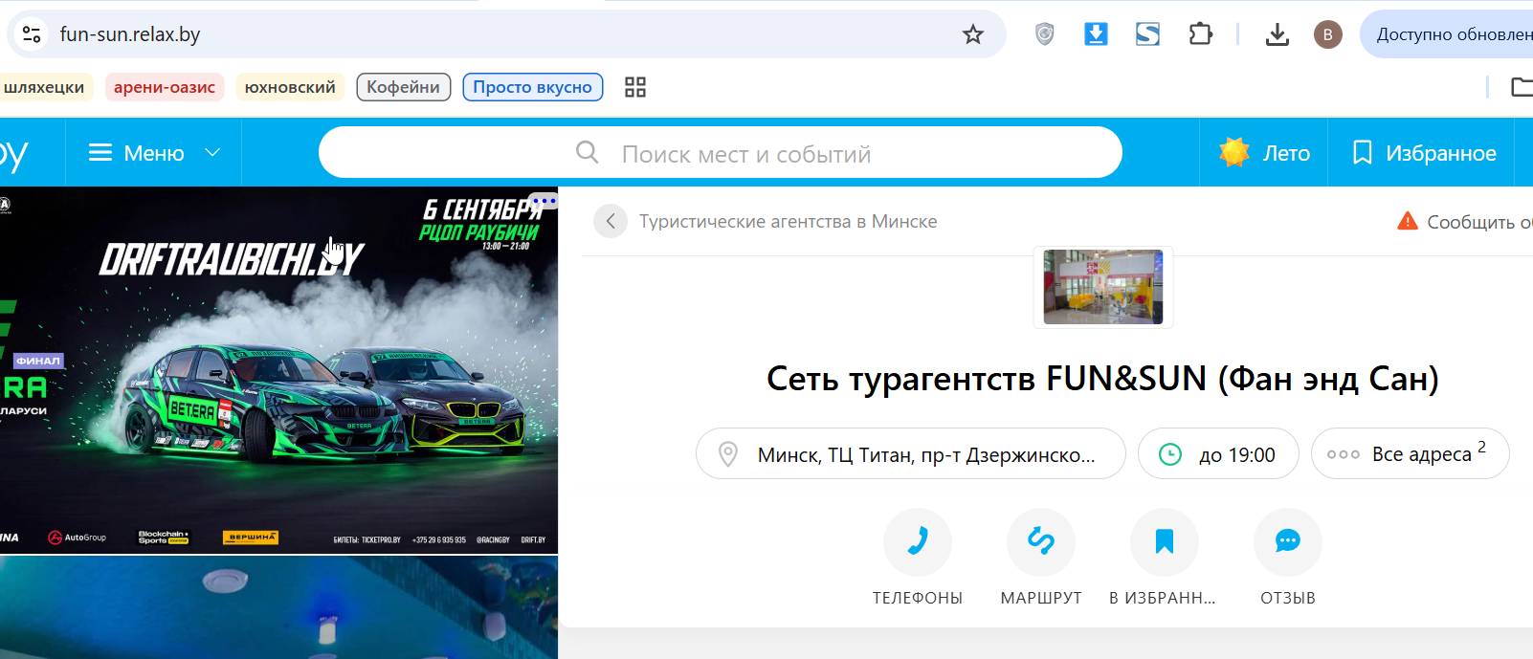This screenshot has width=1533, height=659.
Task: Open the FUN&SUN agency photo thumbnail
Action: coord(1103,287)
